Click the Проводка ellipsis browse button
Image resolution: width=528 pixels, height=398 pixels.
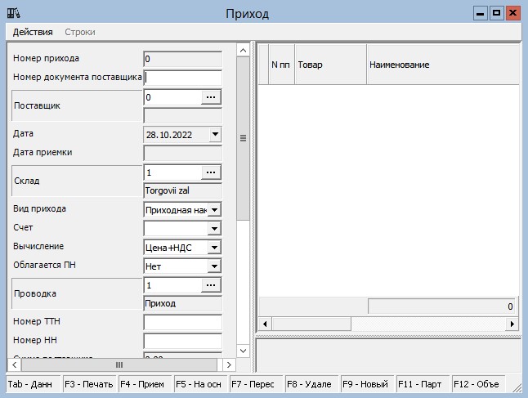(x=212, y=285)
